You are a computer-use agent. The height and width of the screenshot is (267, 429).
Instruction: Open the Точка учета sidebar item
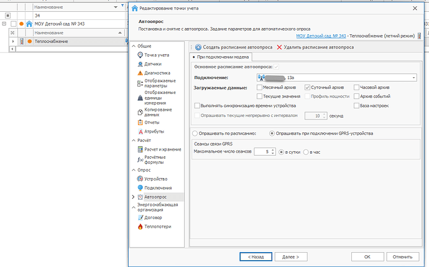(157, 55)
